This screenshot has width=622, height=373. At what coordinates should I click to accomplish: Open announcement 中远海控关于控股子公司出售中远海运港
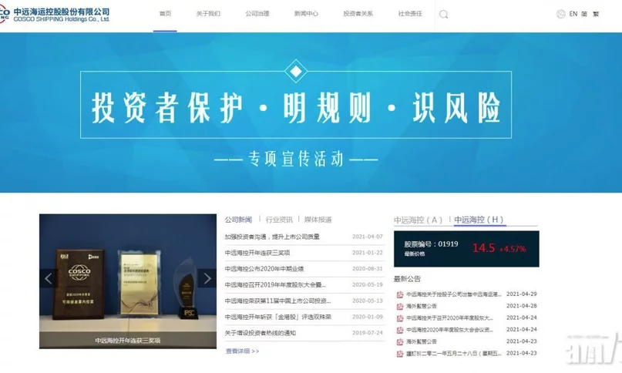(x=454, y=294)
